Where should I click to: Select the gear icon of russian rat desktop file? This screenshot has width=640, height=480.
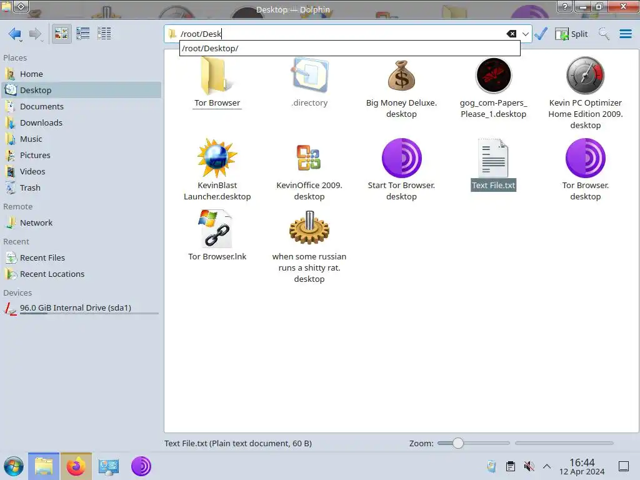tap(309, 227)
